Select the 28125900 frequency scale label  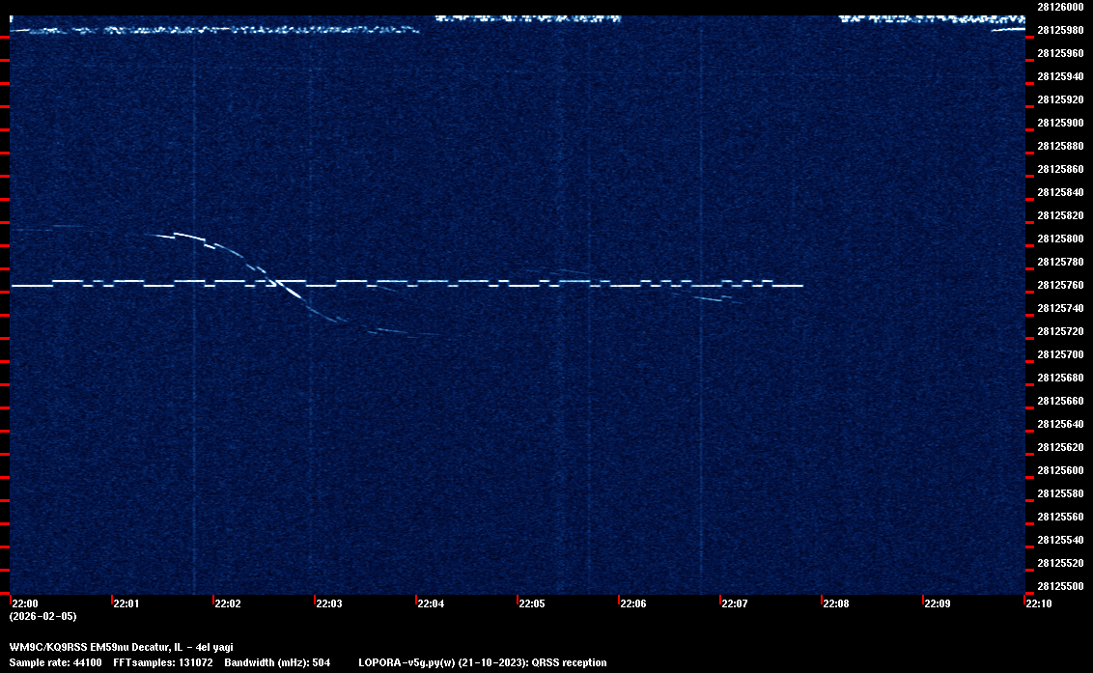pos(1059,123)
